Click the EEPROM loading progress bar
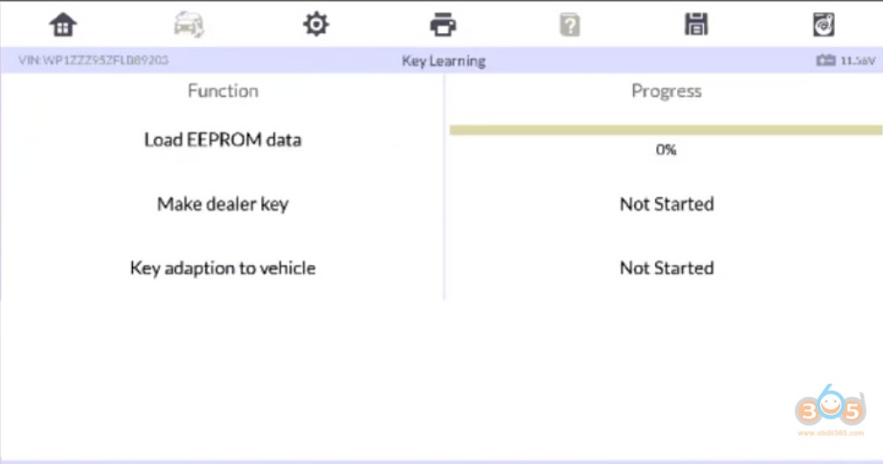883x464 pixels. (x=666, y=130)
